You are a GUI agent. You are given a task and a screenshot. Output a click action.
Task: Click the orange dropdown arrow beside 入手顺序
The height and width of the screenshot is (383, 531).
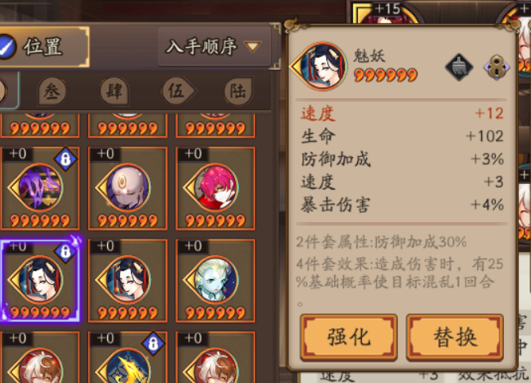click(252, 46)
